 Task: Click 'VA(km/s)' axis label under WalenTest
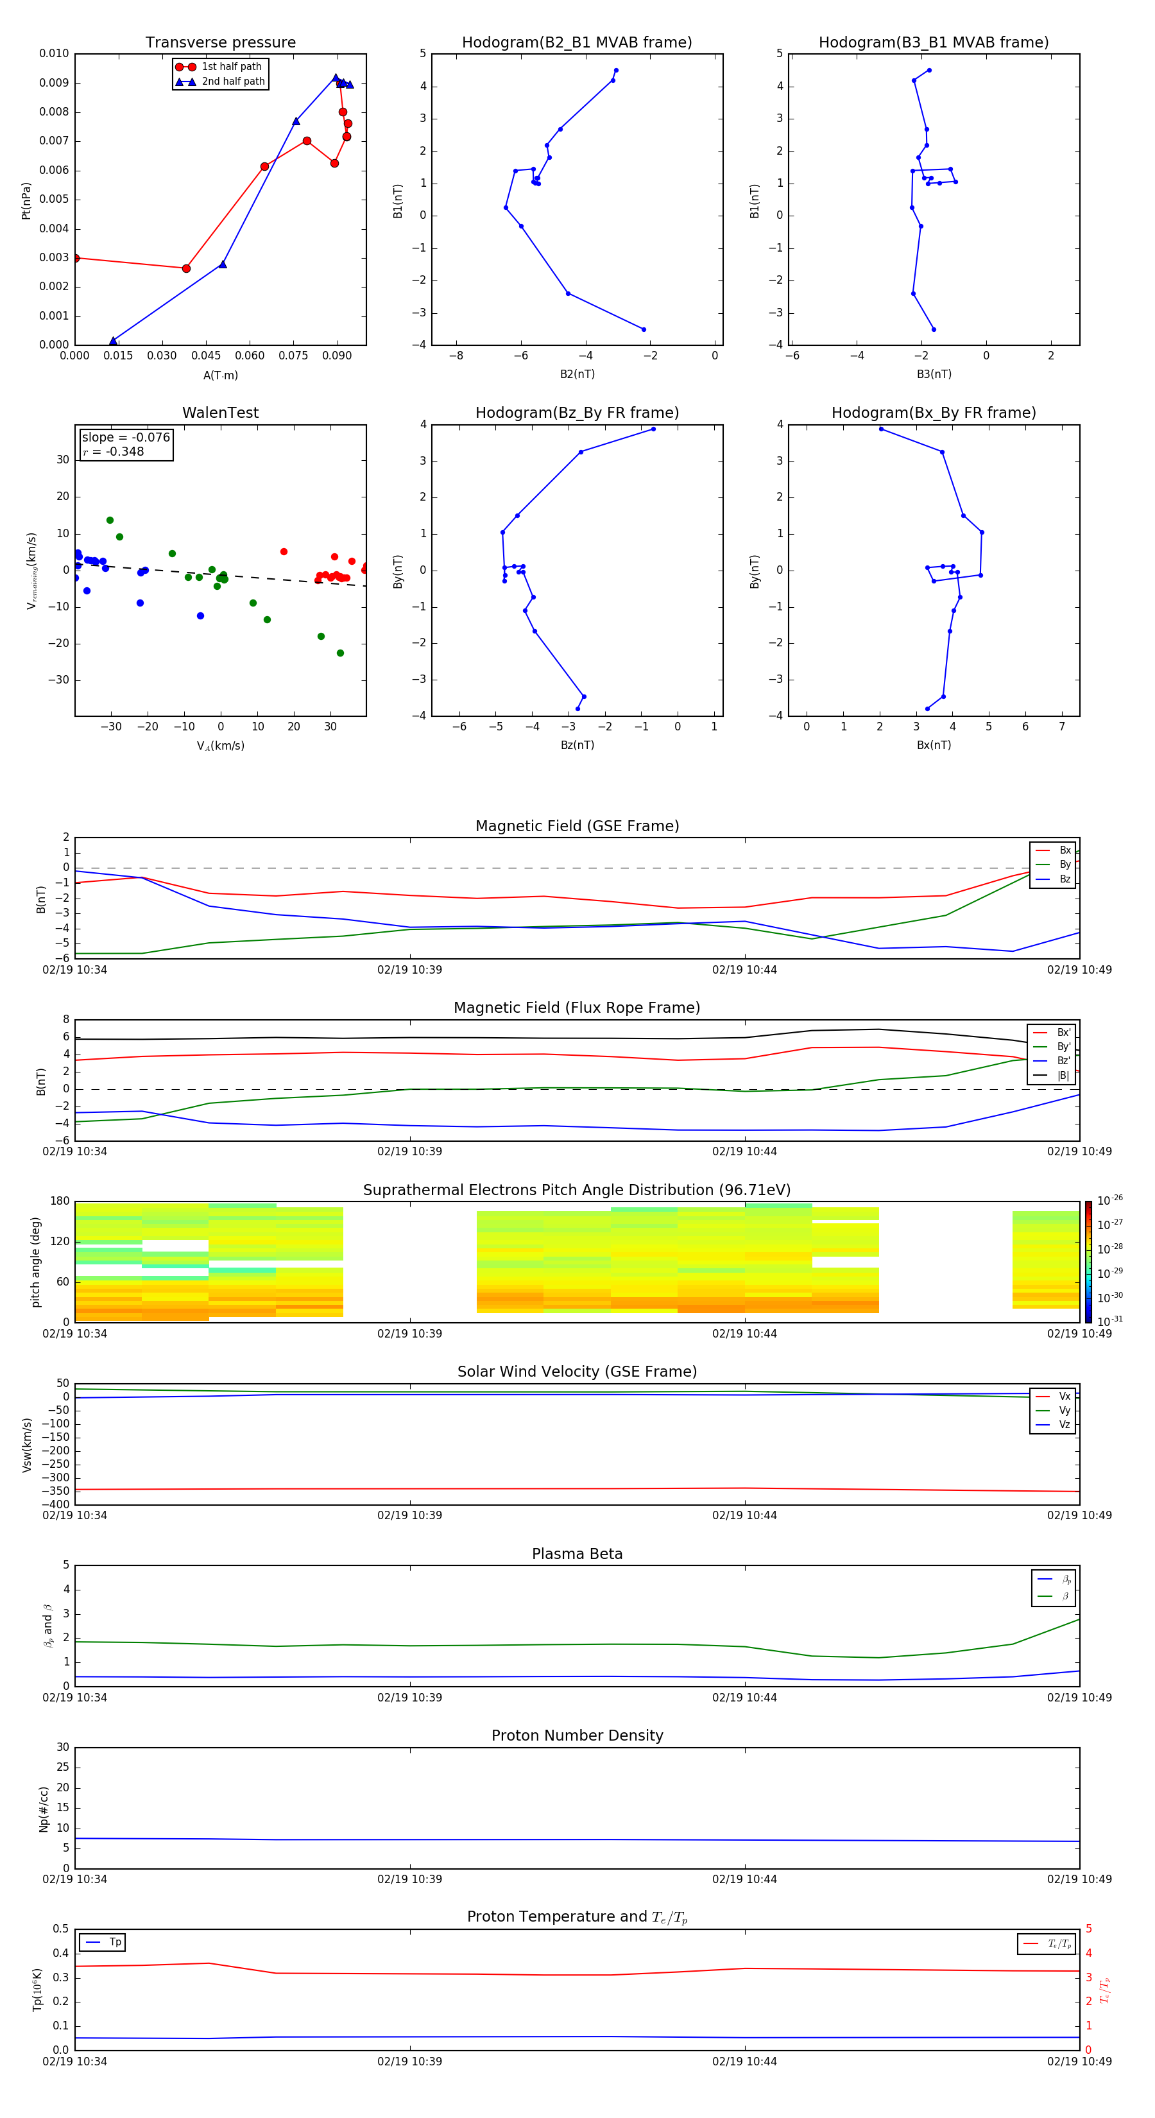pos(220,746)
